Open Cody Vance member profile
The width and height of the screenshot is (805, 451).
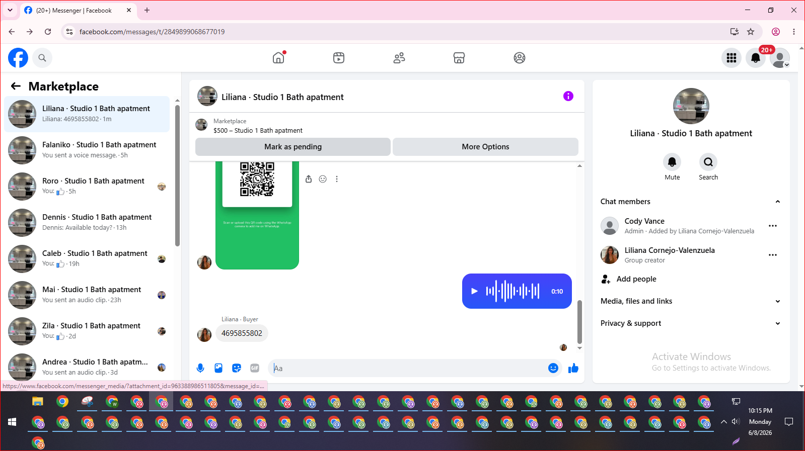[644, 221]
